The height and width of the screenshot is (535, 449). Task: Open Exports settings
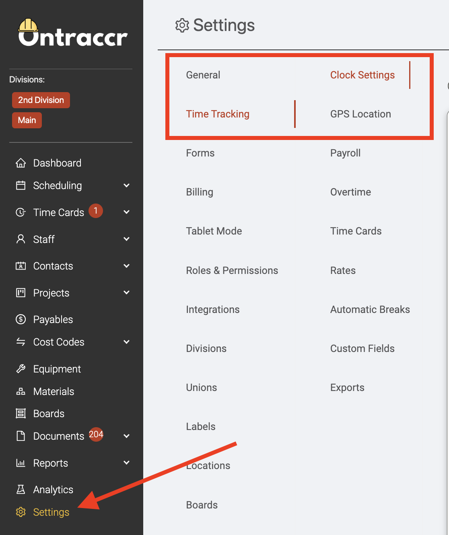click(347, 387)
